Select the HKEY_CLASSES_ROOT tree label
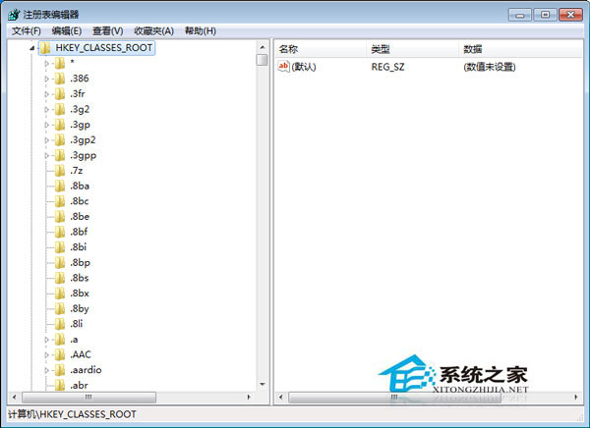 click(x=104, y=48)
